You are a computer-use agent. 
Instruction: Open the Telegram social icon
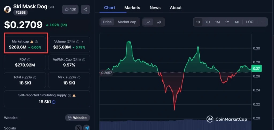point(86,128)
